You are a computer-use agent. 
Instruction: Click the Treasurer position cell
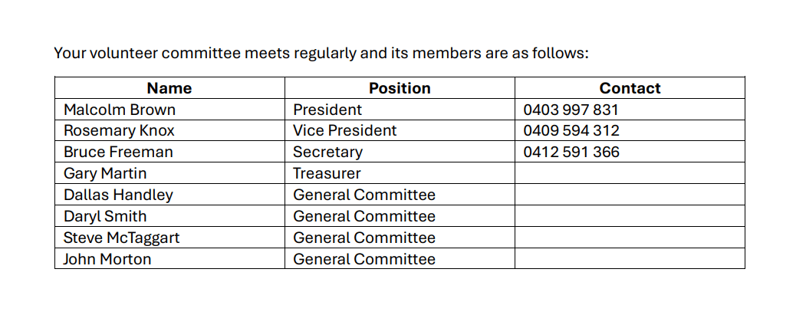[327, 173]
